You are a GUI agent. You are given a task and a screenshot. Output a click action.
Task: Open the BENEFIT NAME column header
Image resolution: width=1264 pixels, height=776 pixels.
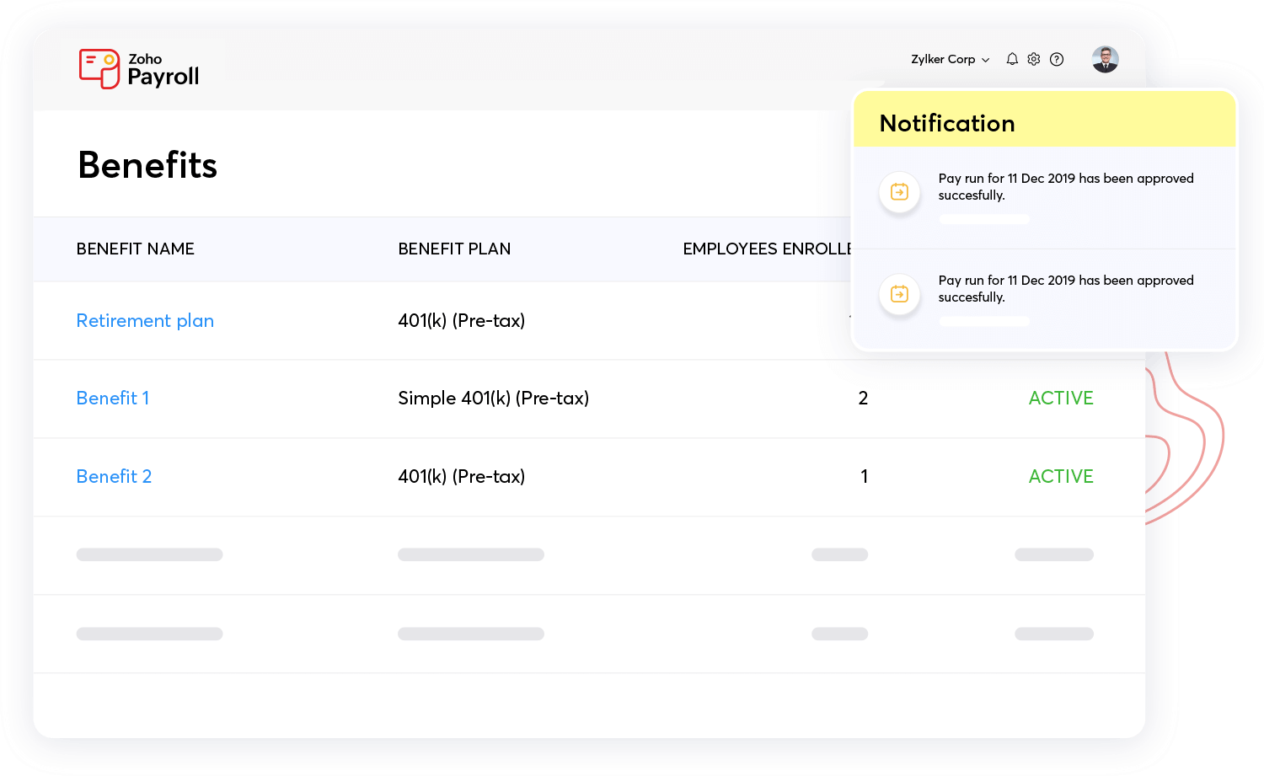click(135, 249)
